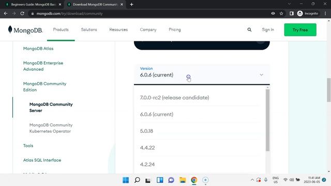Image resolution: width=331 pixels, height=186 pixels.
Task: Click the version list scrollbar thumb
Action: point(267,120)
